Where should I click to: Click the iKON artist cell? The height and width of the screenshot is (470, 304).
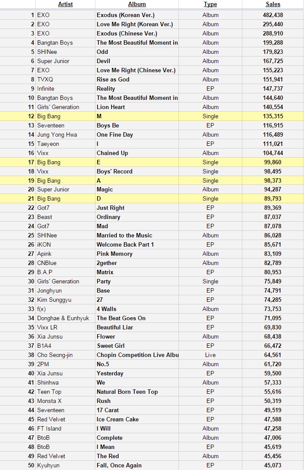(65, 244)
